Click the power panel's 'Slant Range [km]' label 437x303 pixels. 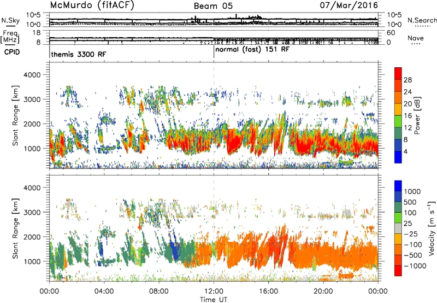[15, 115]
